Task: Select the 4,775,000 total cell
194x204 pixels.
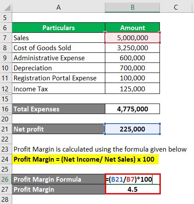Action: click(132, 109)
